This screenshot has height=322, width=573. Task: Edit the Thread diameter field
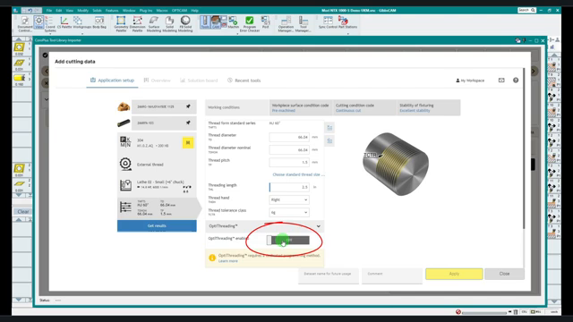(x=289, y=137)
